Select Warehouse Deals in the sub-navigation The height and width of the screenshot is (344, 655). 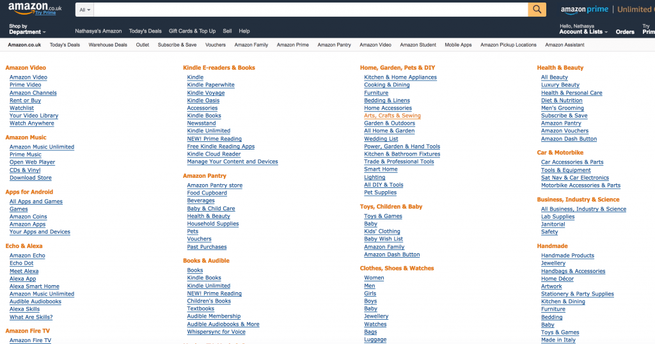tap(107, 45)
